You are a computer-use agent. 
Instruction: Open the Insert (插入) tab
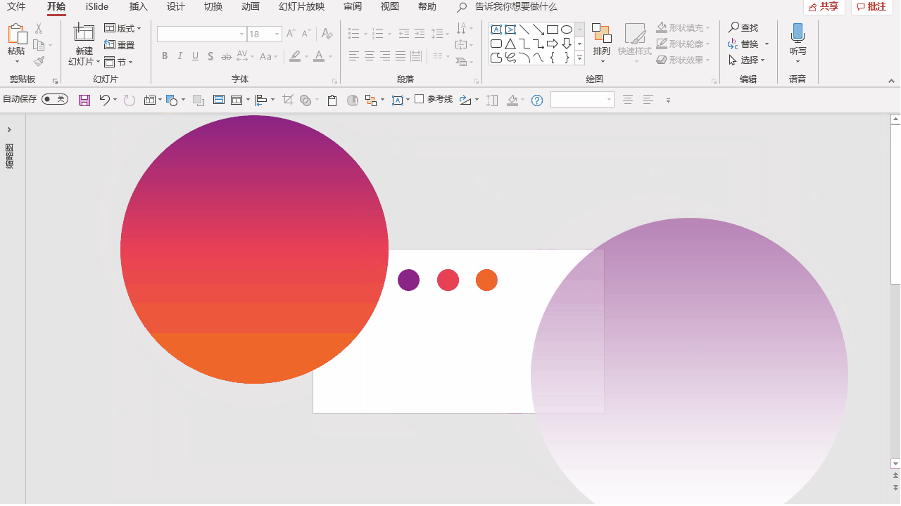[139, 7]
